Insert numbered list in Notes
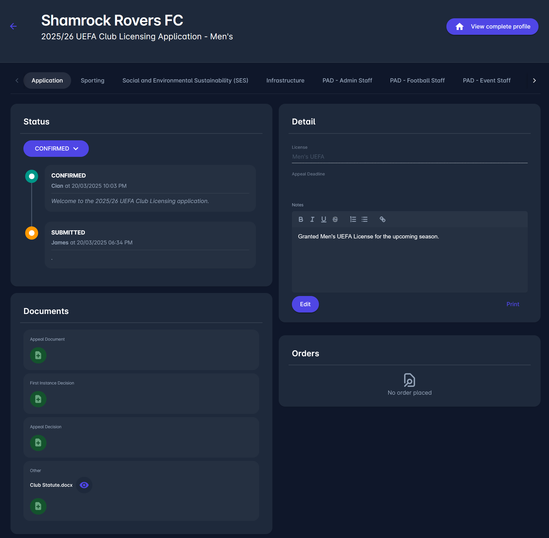This screenshot has height=538, width=549. 353,219
